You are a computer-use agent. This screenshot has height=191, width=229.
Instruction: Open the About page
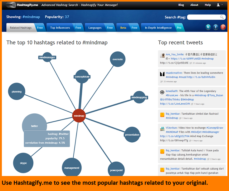point(194,5)
